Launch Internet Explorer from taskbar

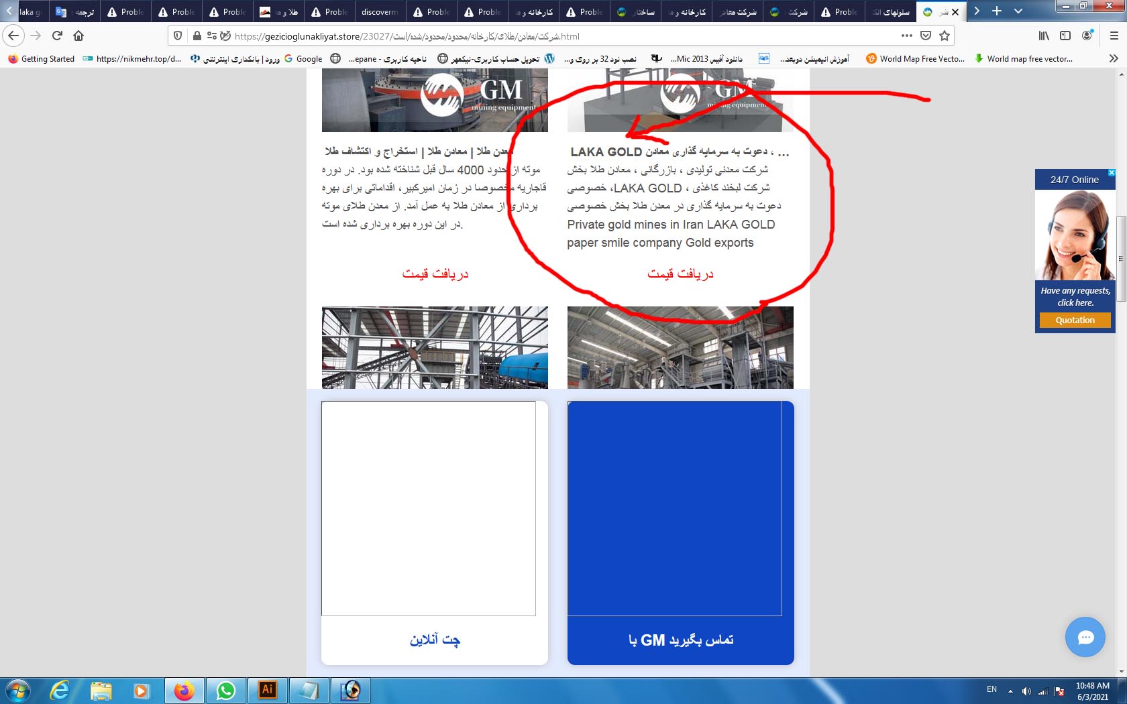coord(60,691)
